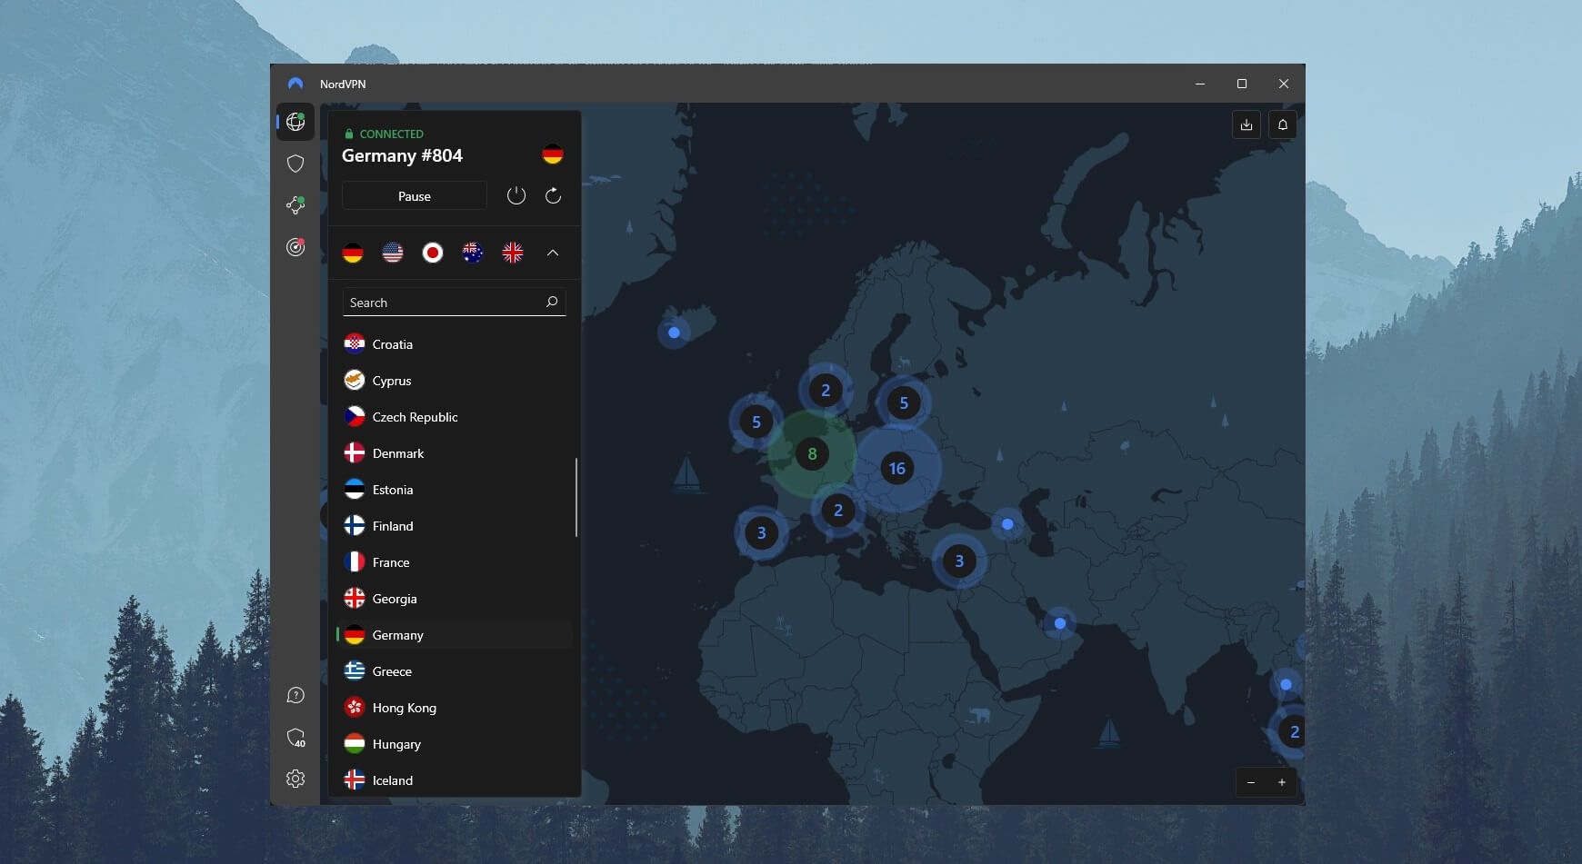Select Croatia in the country list
The image size is (1582, 864).
click(x=454, y=344)
